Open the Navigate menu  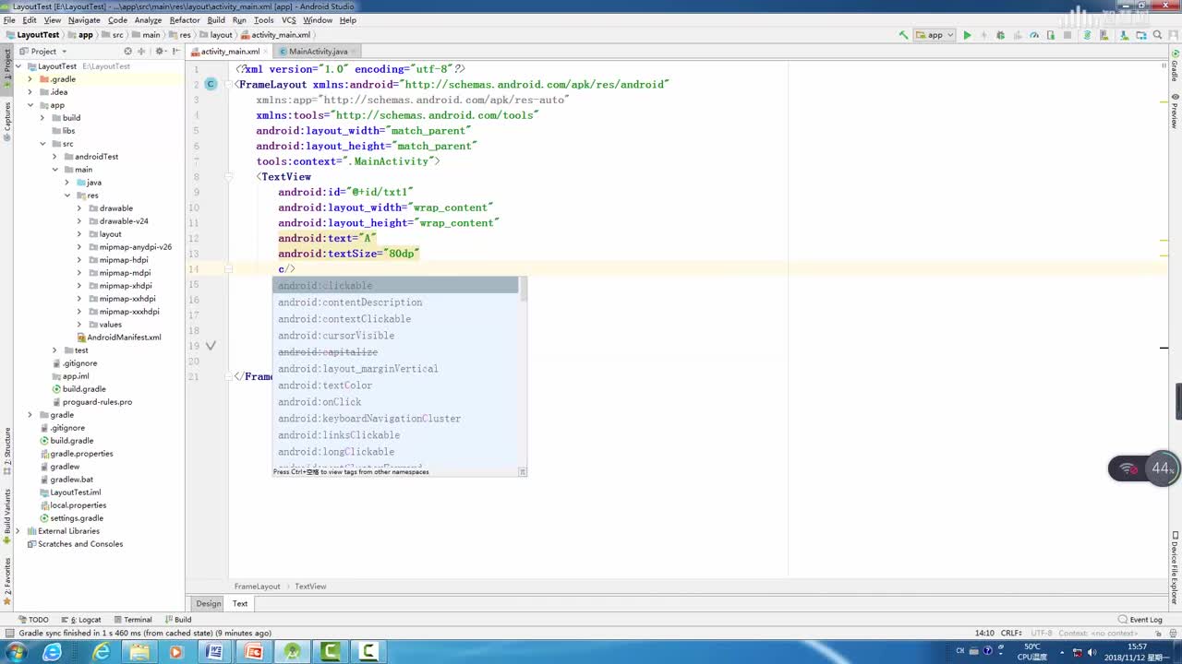pyautogui.click(x=84, y=19)
